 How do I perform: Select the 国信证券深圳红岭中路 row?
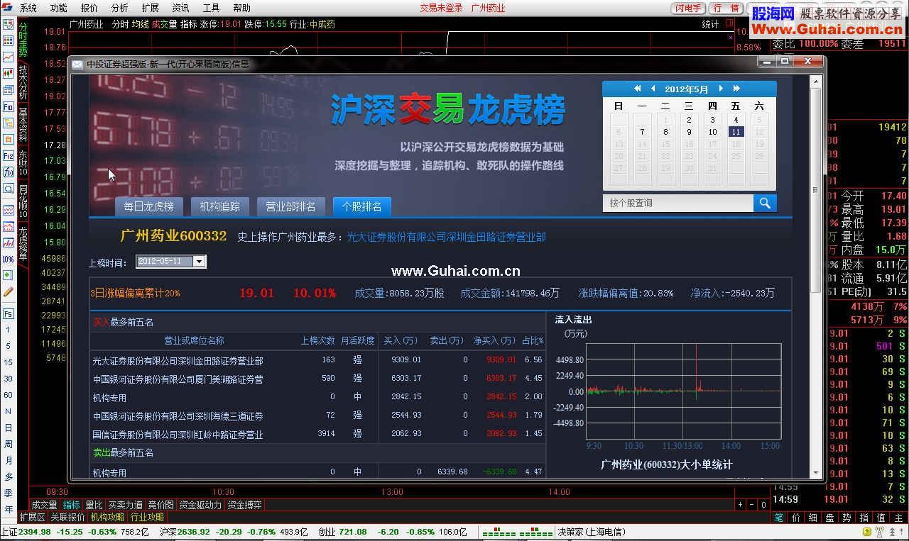pos(317,434)
